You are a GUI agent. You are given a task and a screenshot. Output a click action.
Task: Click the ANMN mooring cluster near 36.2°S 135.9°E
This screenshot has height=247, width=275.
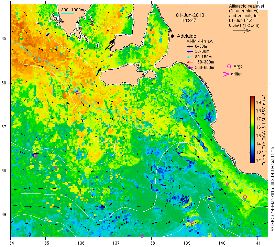(x=77, y=92)
